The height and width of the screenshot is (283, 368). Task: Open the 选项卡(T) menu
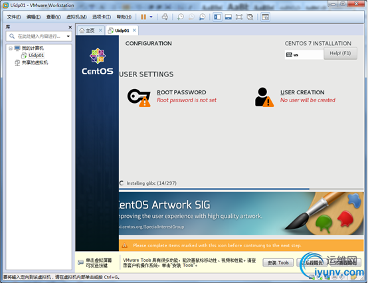[102, 17]
